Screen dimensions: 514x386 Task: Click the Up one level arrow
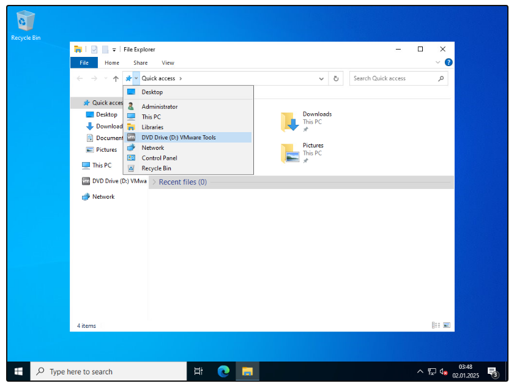tap(116, 78)
